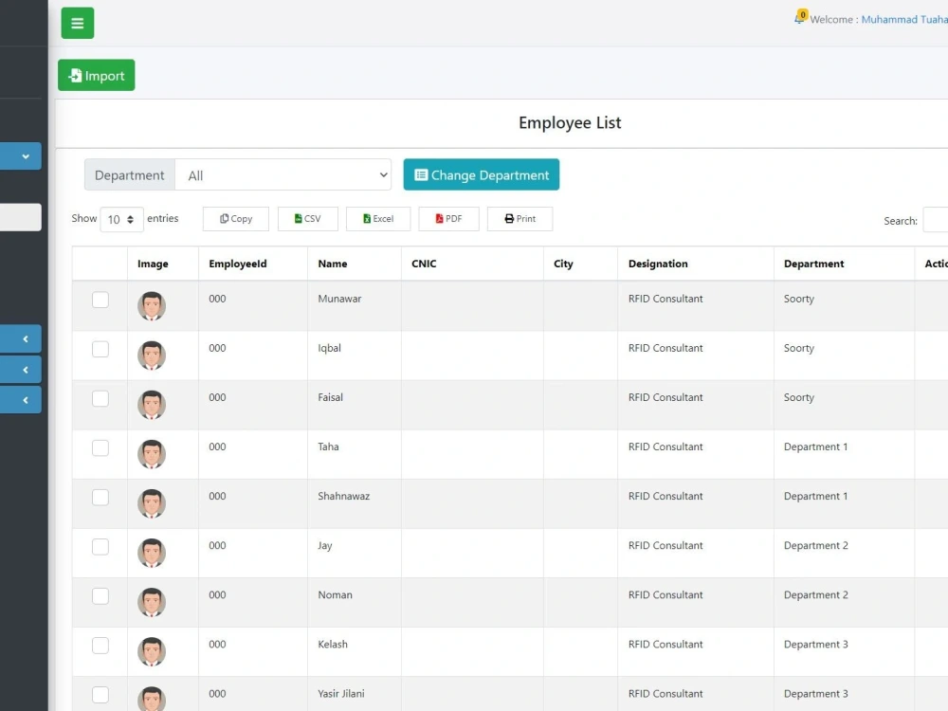
Task: Increase entries count with the stepper arrow
Action: [133, 215]
